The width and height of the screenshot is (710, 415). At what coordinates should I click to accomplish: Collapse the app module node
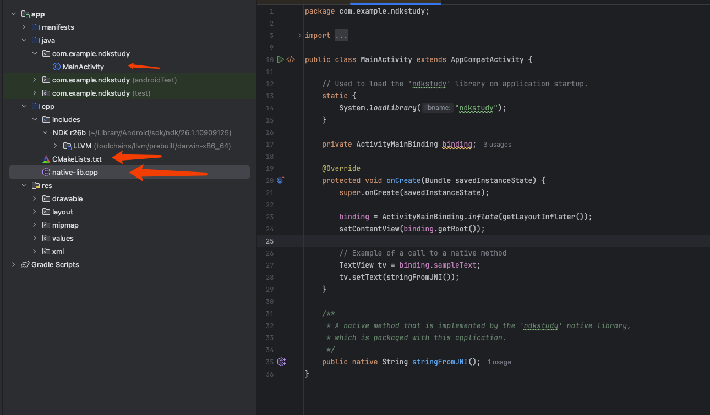coord(14,14)
